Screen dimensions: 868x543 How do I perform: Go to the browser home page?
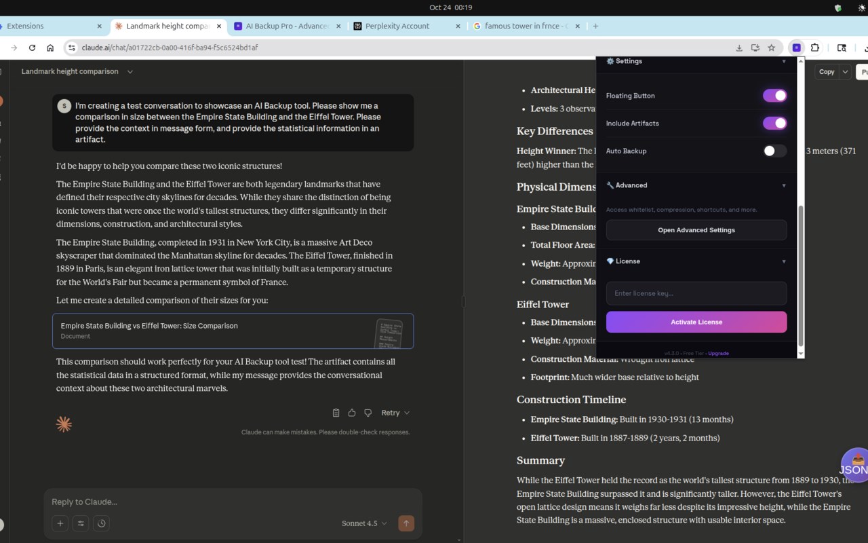50,48
